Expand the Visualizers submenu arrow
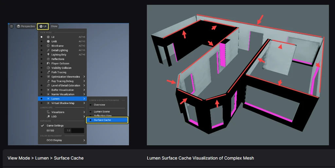This screenshot has height=168, width=335. point(84,112)
